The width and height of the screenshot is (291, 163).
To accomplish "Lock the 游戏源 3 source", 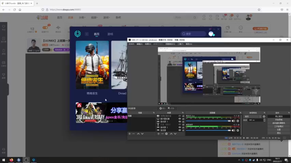I will 183,122.
